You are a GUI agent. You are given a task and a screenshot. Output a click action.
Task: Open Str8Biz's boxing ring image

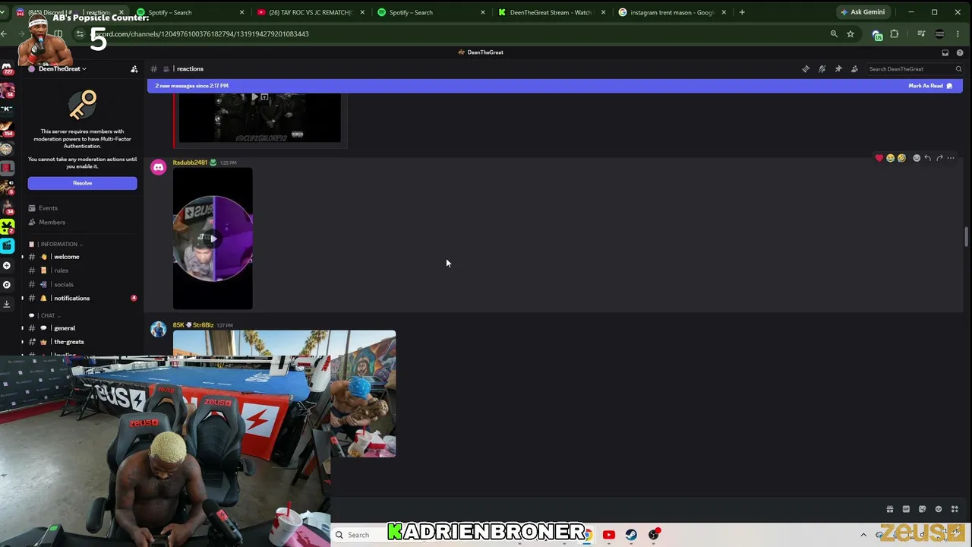coord(284,394)
